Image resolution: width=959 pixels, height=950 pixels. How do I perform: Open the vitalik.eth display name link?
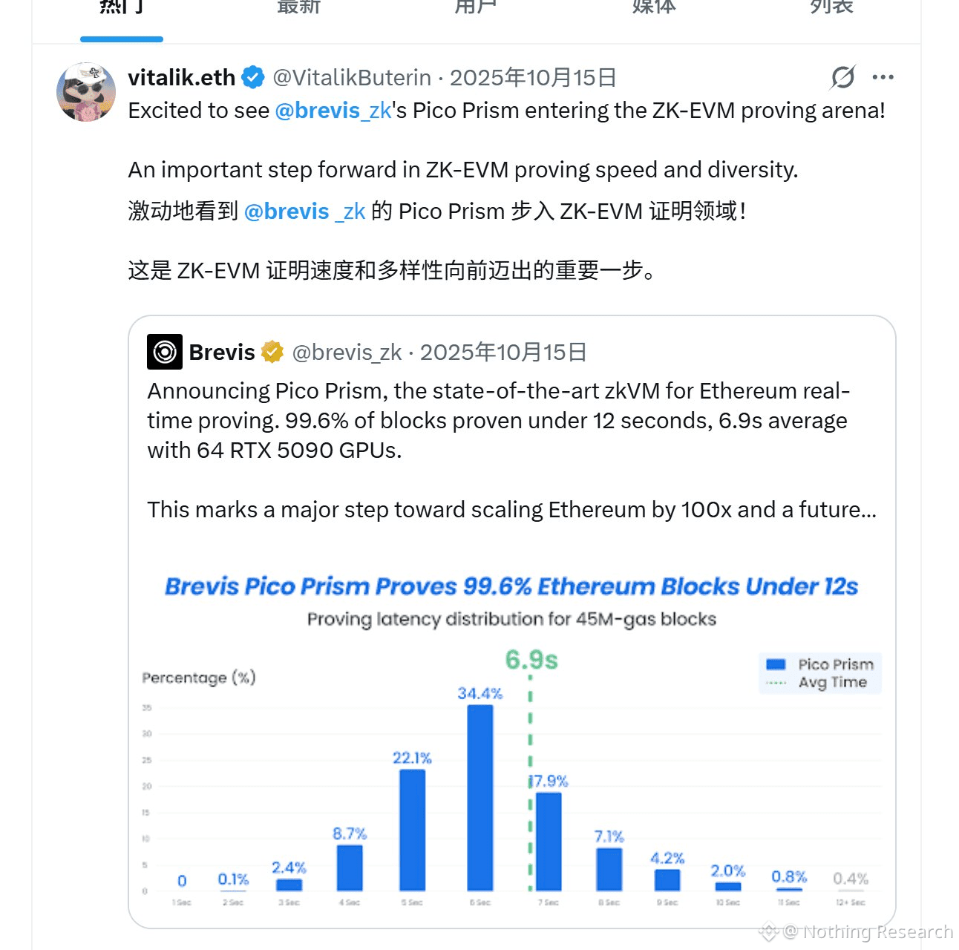pos(181,77)
